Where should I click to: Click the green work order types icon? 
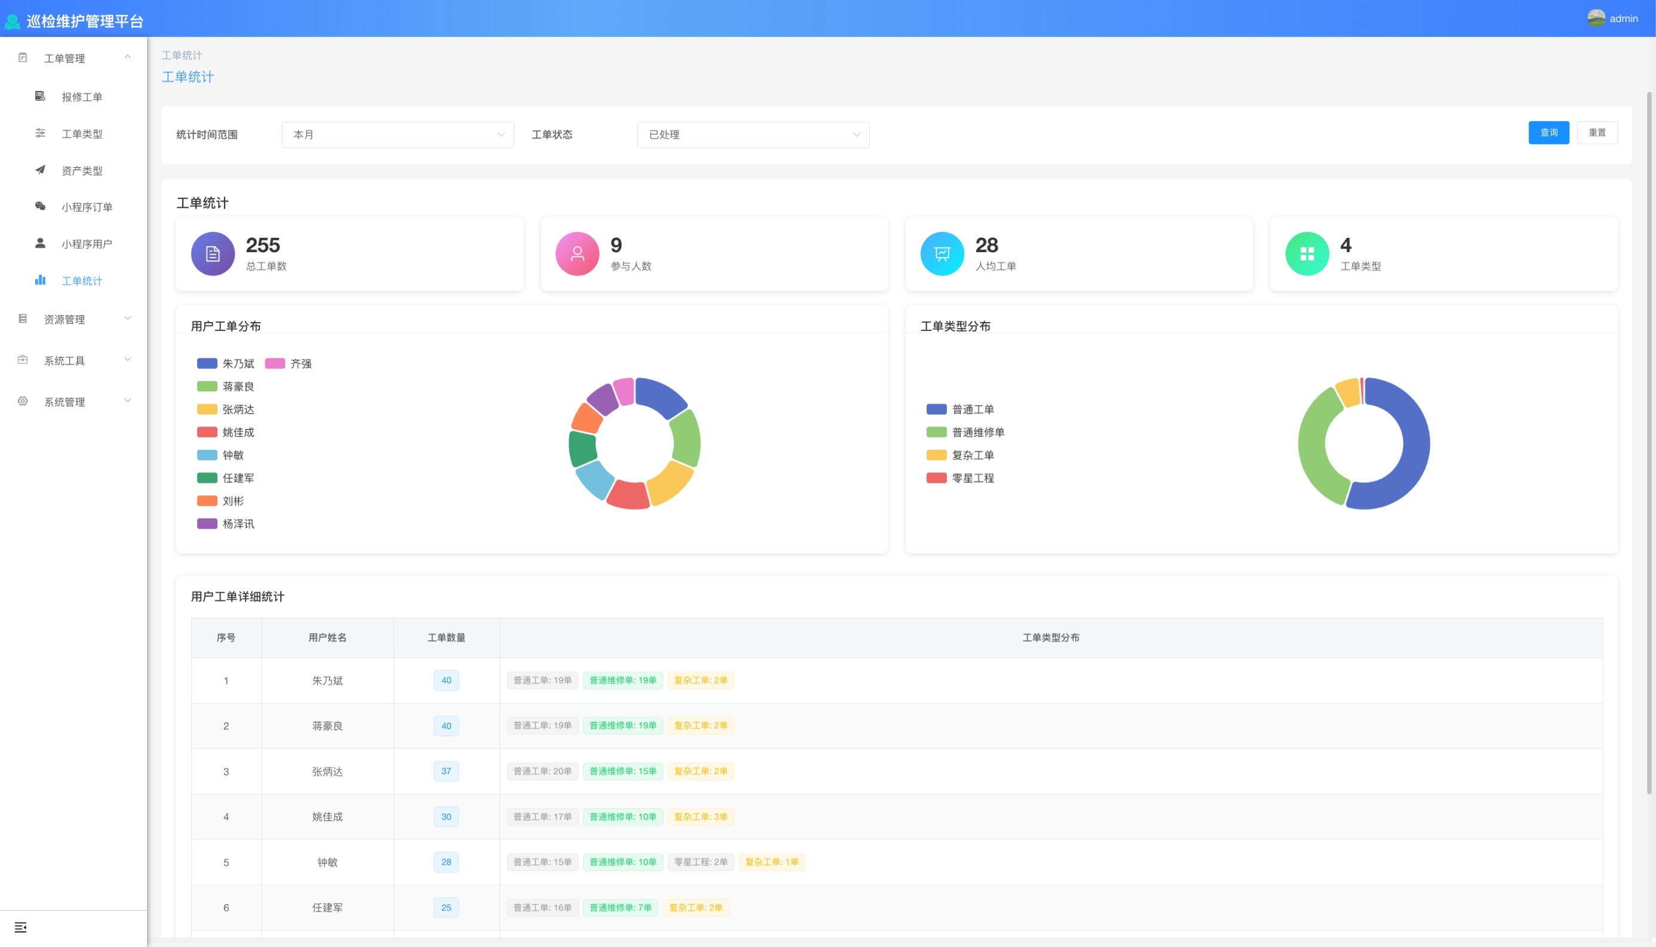tap(1307, 254)
